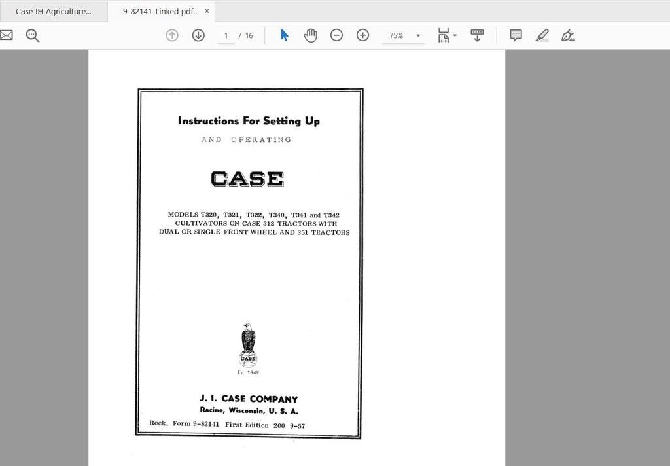Zoom in with the plus button

[362, 35]
